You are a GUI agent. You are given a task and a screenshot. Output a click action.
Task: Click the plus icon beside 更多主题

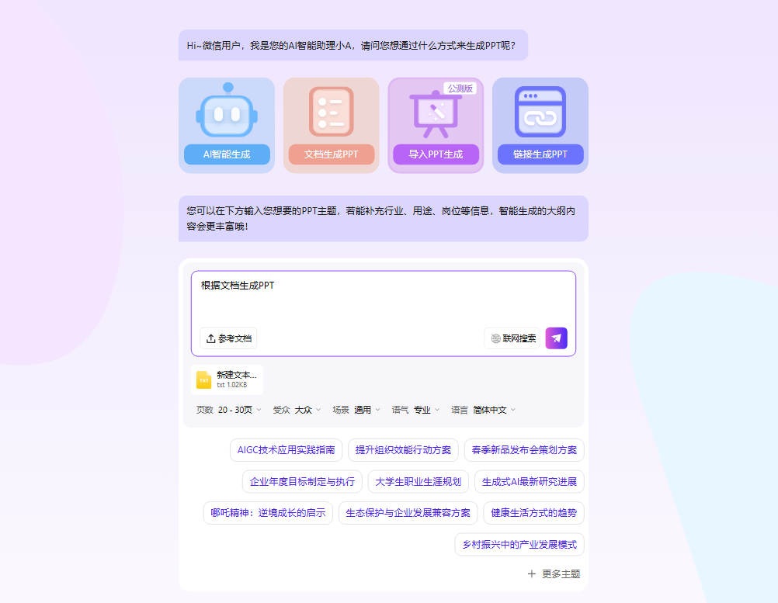(531, 574)
